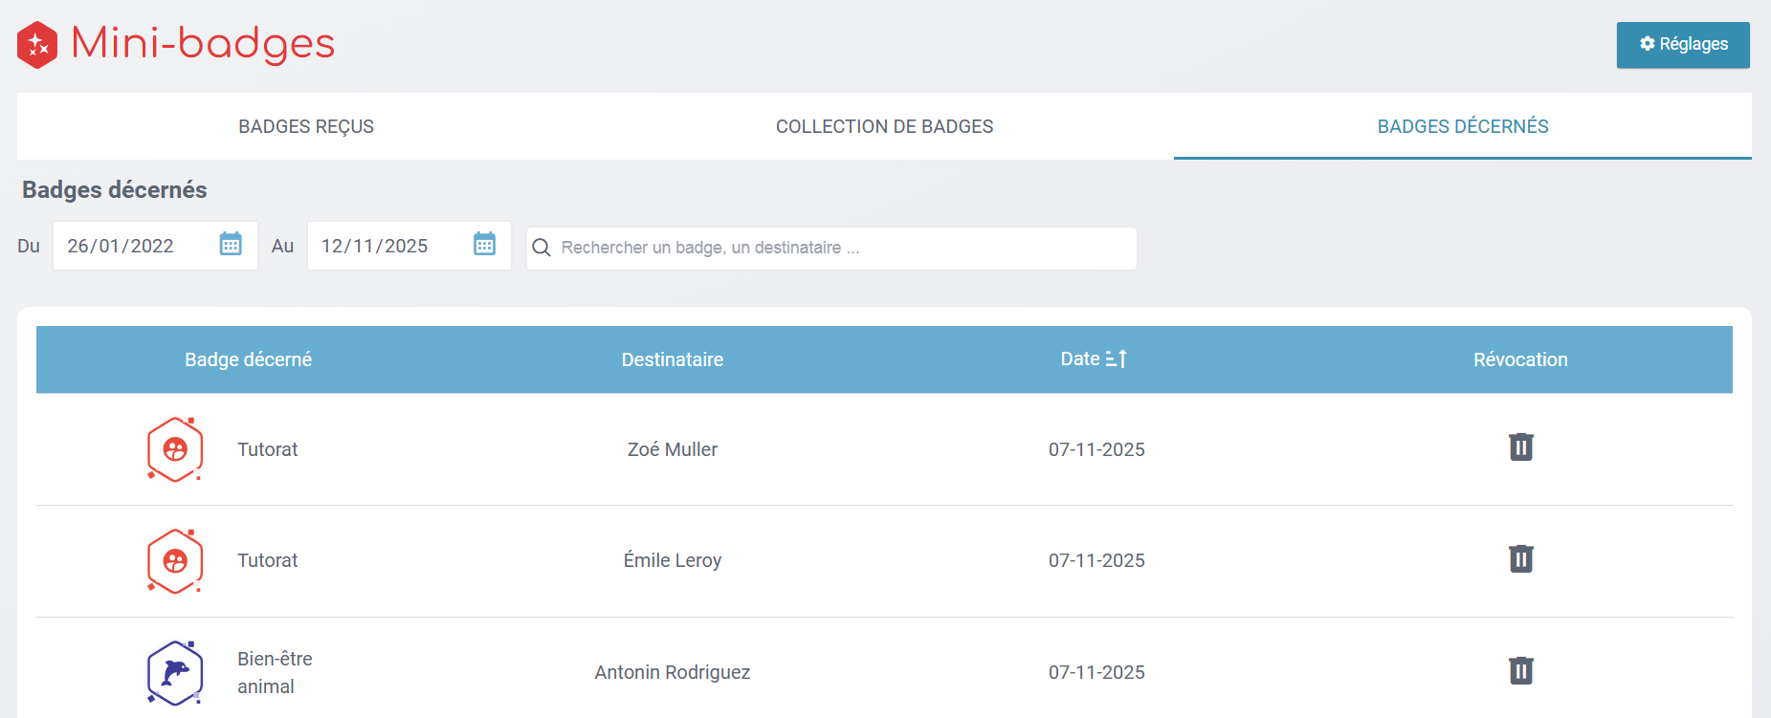Viewport: 1771px width, 718px height.
Task: Click the badge search input field
Action: tap(842, 248)
